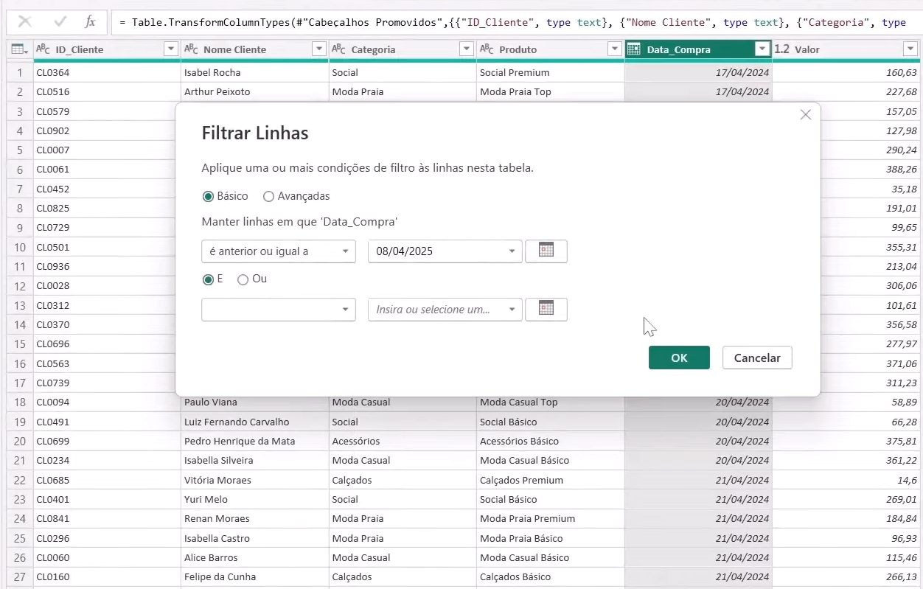Click OK to apply the filter
Image resolution: width=923 pixels, height=589 pixels.
[x=679, y=358]
